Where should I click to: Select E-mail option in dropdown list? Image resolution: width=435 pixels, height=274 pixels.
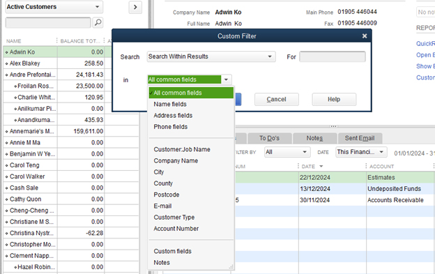162,206
